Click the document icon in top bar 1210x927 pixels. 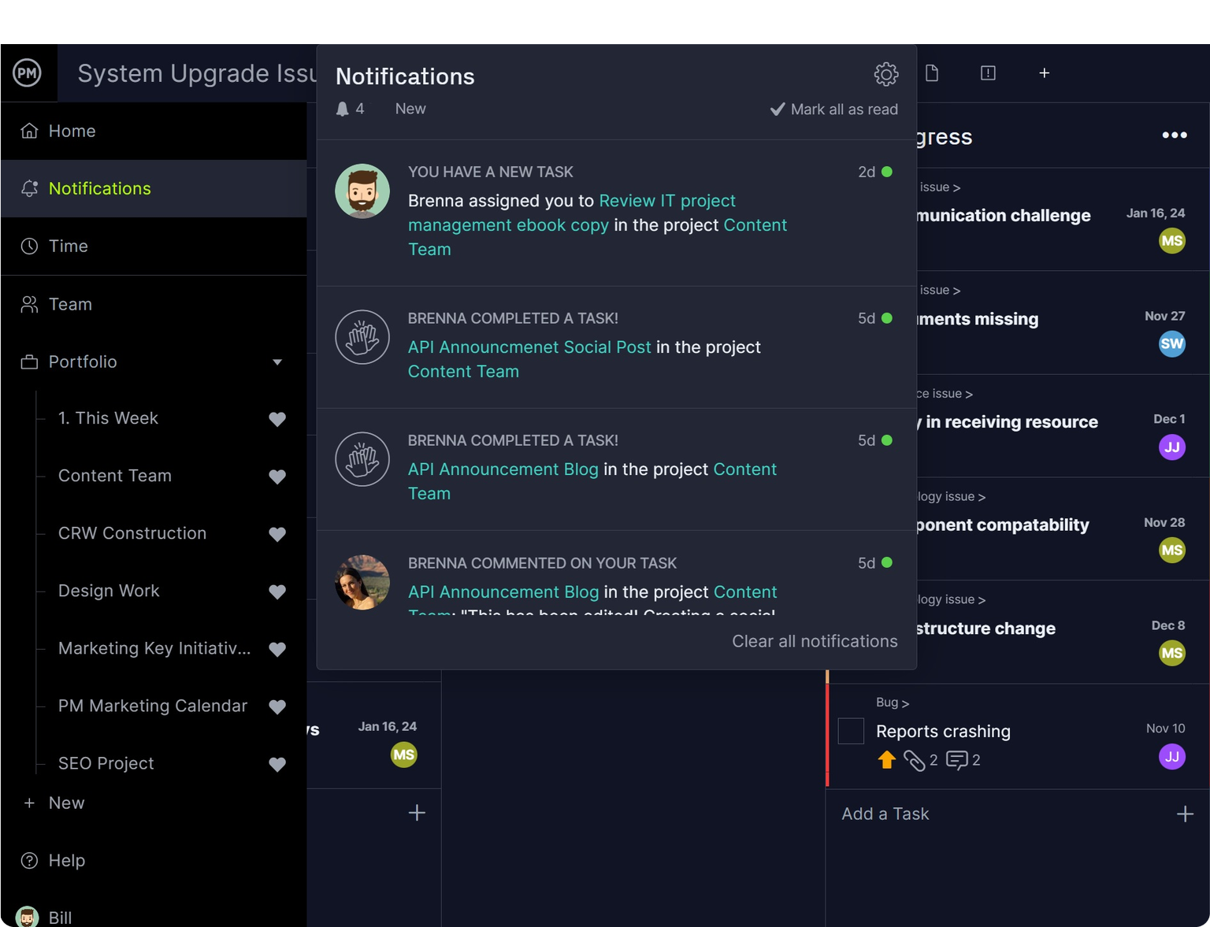(932, 73)
